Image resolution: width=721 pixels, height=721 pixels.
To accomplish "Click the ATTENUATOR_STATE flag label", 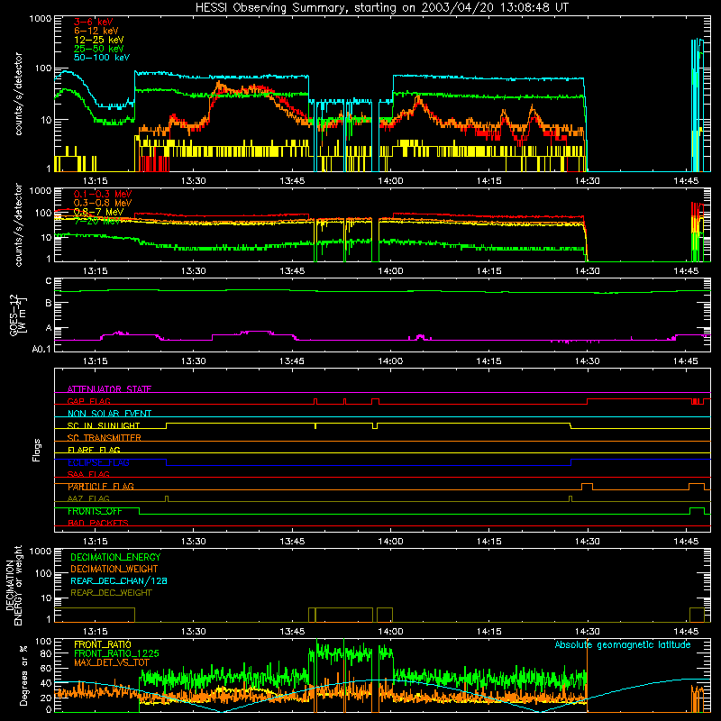I will tap(109, 389).
